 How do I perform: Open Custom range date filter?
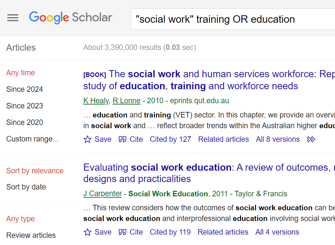click(x=32, y=139)
